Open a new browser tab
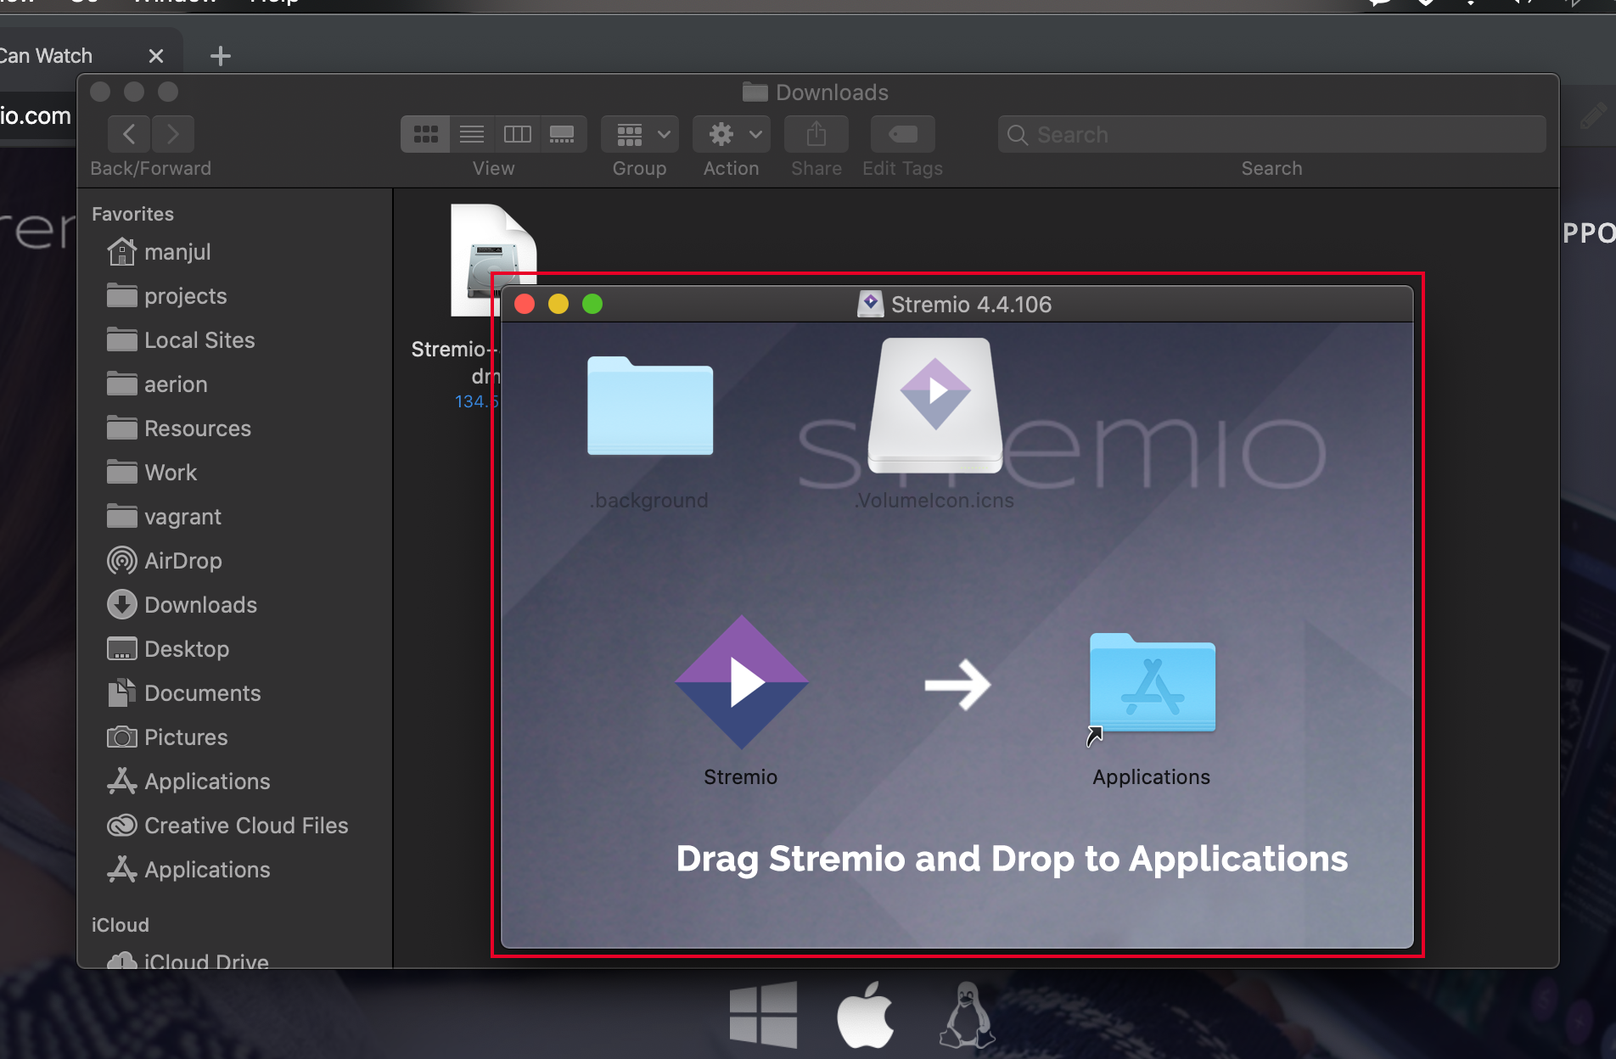The image size is (1616, 1059). [221, 56]
